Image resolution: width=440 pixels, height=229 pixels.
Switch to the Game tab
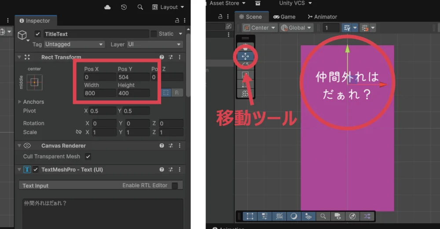[284, 17]
